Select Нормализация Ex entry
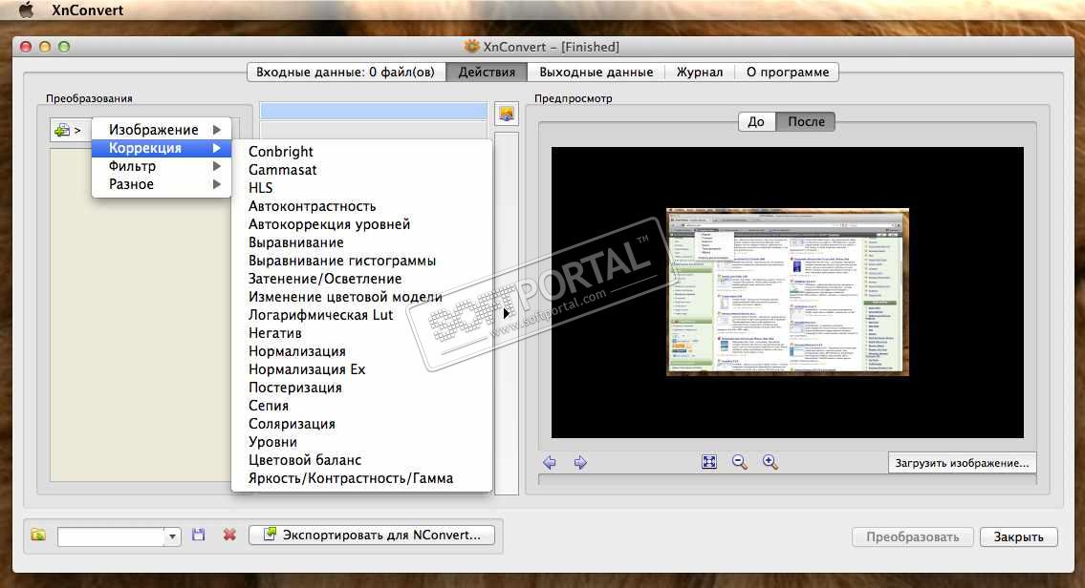1085x588 pixels. click(362, 369)
